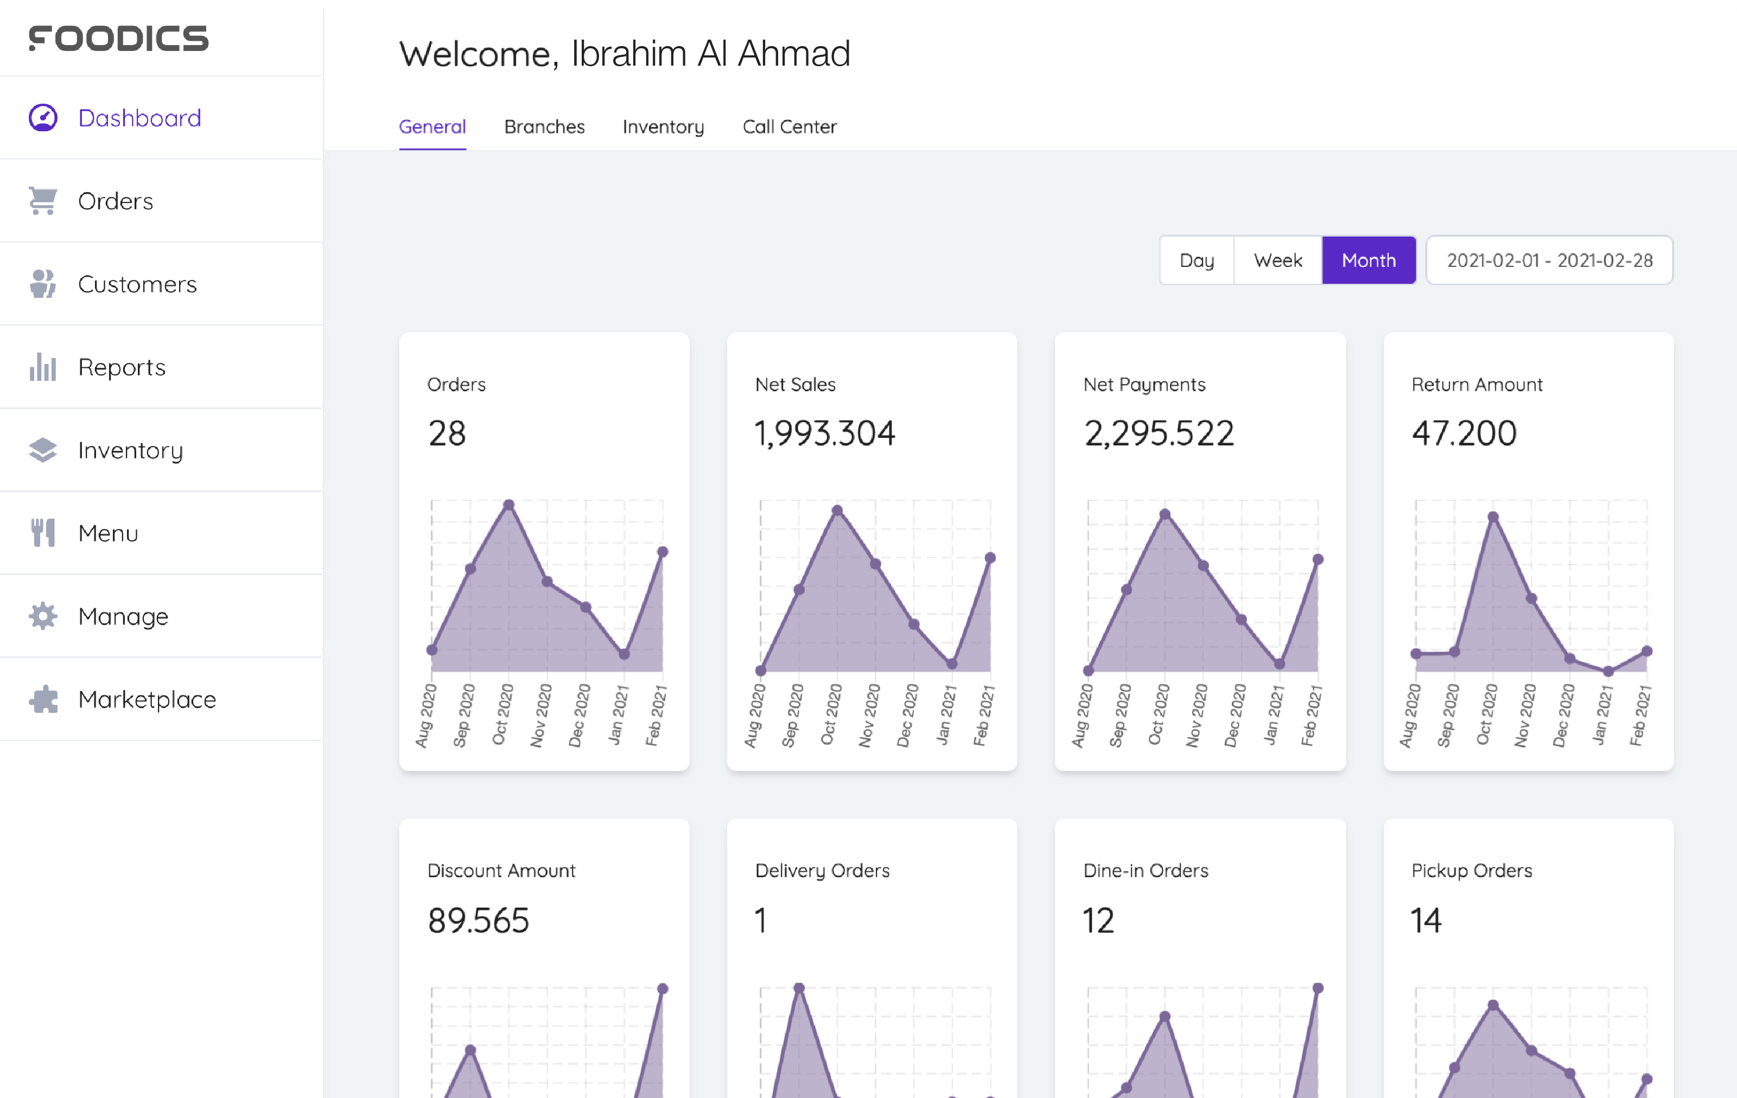1737x1098 pixels.
Task: Click the Orders shopping cart icon
Action: 42,200
